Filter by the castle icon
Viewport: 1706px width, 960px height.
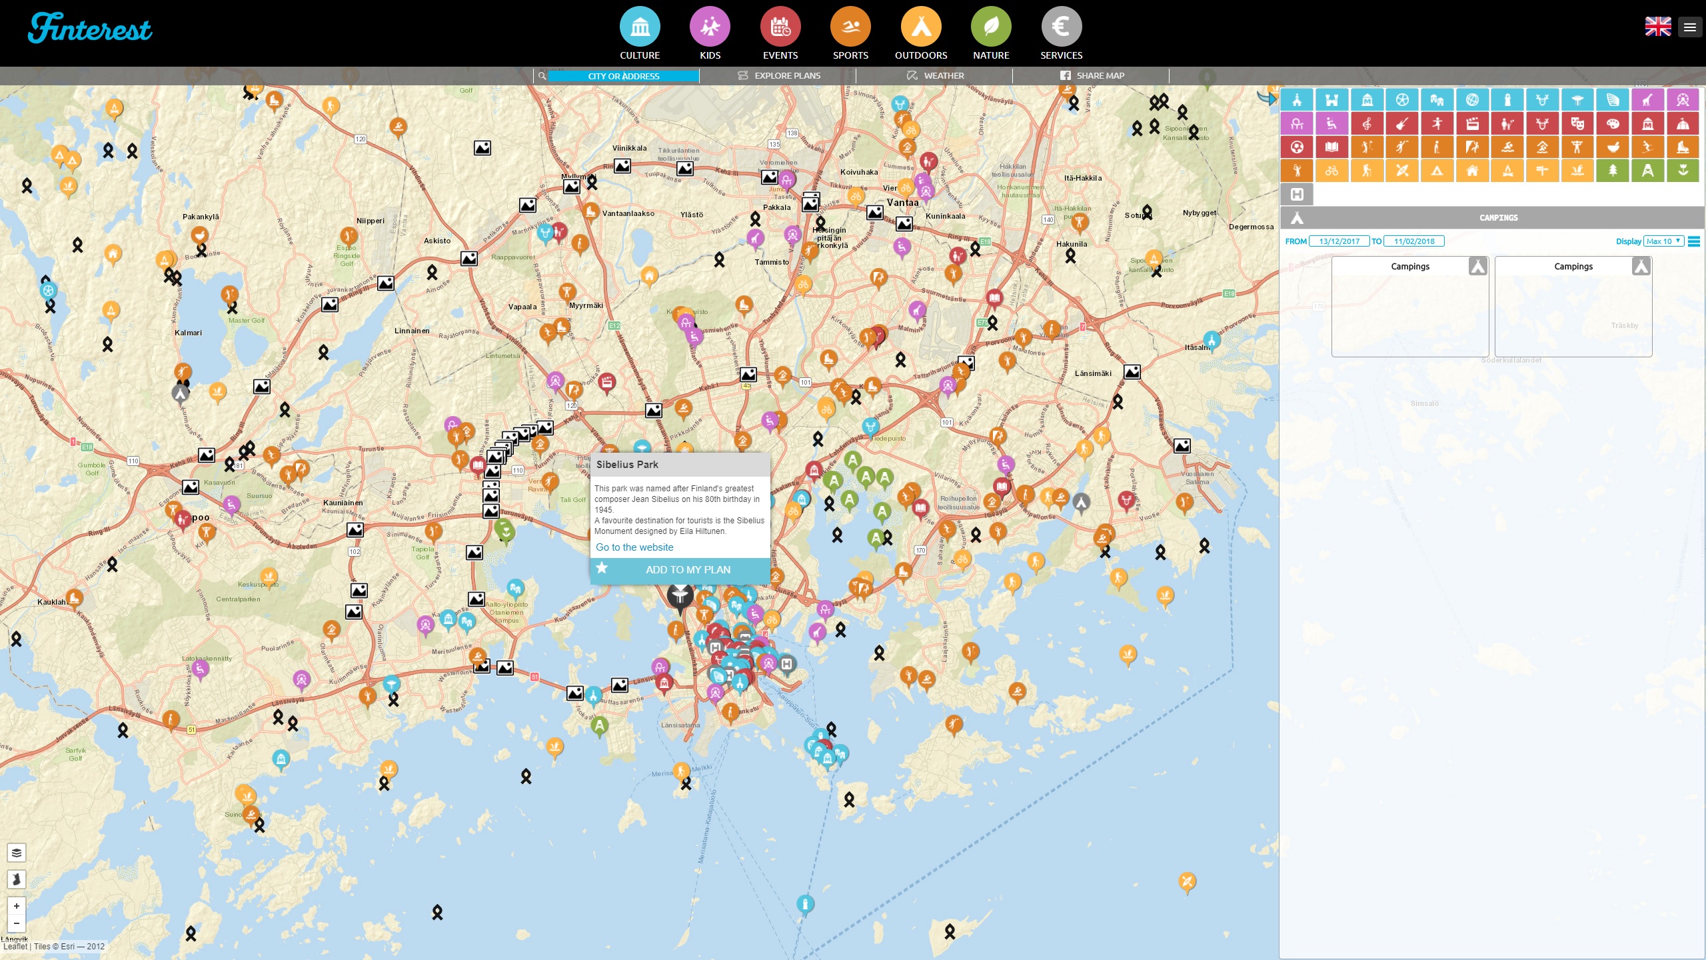coord(1332,99)
